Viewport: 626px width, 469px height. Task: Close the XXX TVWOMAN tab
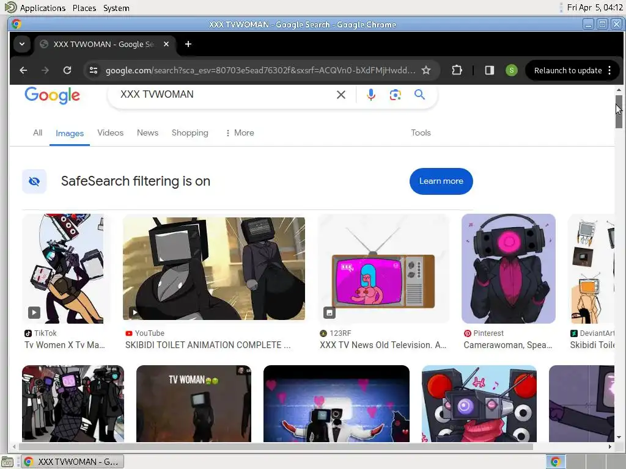pyautogui.click(x=166, y=44)
